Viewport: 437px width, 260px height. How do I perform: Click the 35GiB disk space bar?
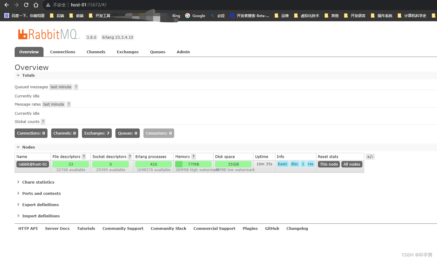tap(233, 164)
